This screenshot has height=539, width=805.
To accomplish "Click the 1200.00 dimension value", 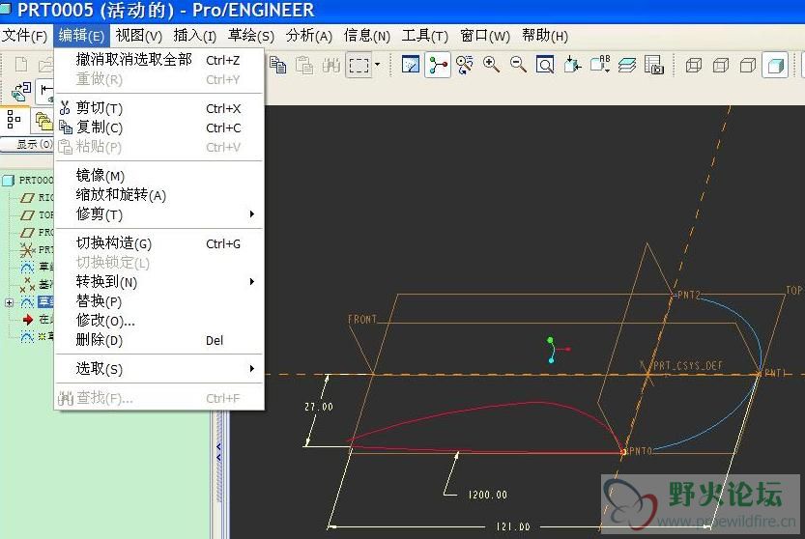I will 488,495.
